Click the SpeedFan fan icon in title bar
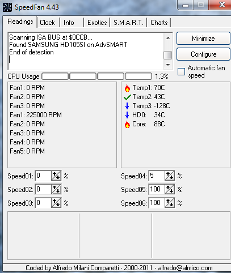Image resolution: width=231 pixels, height=273 pixels. (x=7, y=7)
